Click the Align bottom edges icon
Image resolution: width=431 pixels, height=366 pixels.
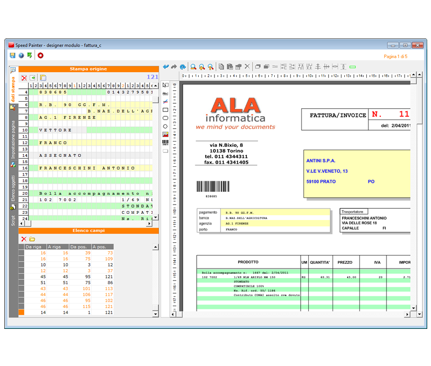point(309,66)
